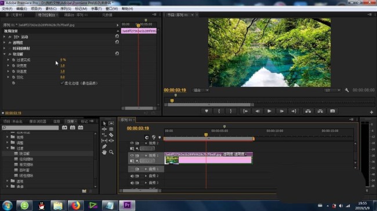Click the Export Frame camera icon
The image size is (377, 211).
click(x=332, y=111)
